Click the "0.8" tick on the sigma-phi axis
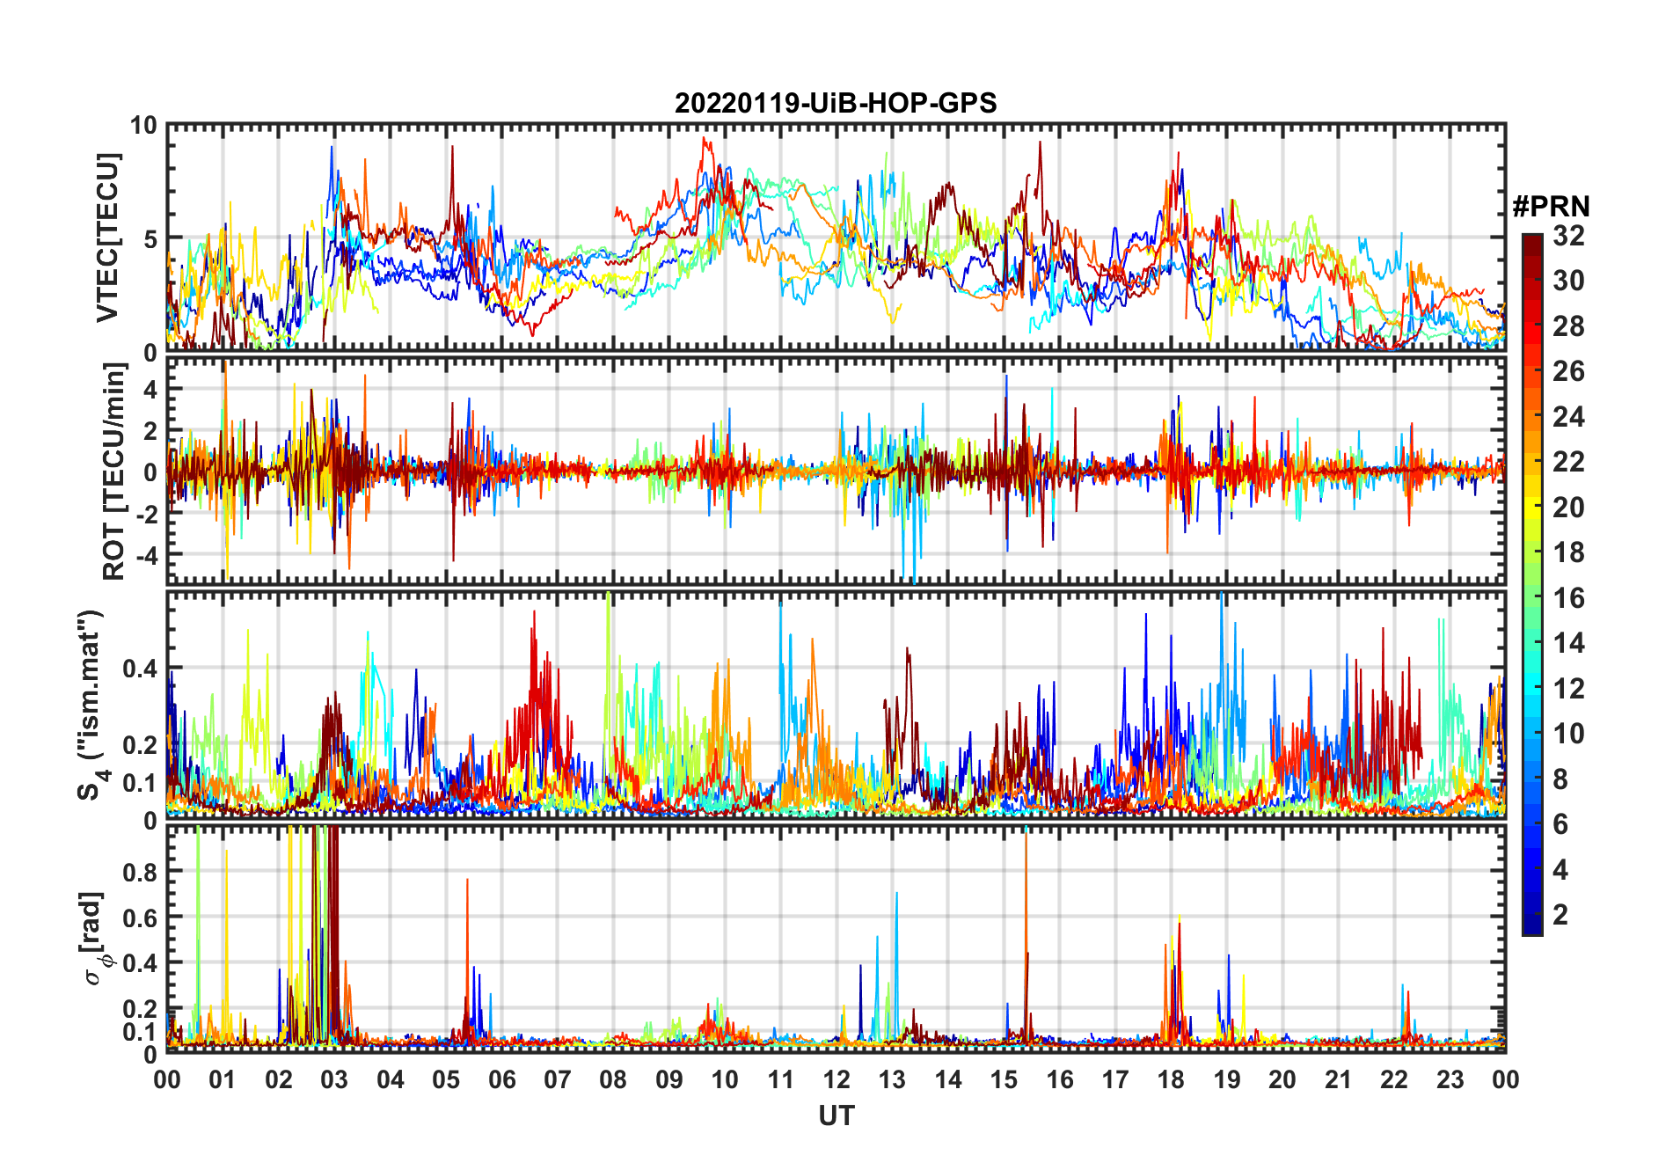Viewport: 1673px width, 1170px height. [x=140, y=873]
